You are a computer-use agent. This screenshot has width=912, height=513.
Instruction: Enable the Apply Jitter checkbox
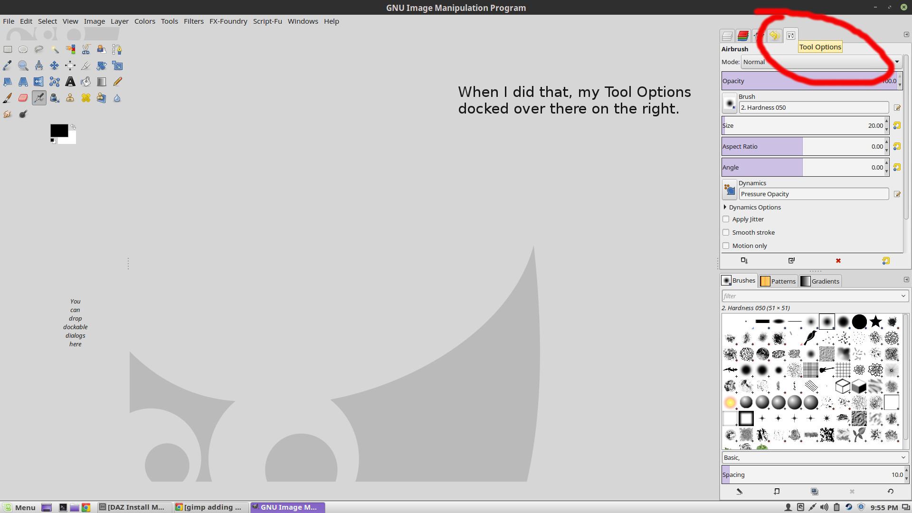pos(726,219)
